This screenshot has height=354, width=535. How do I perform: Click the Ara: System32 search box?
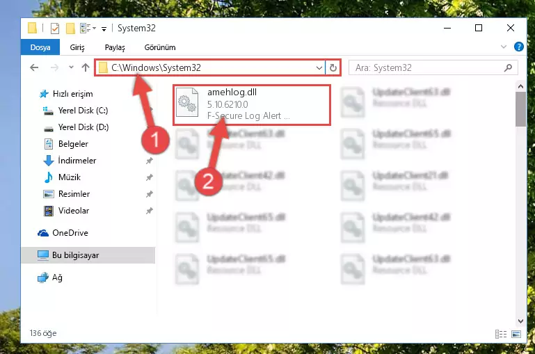point(433,67)
